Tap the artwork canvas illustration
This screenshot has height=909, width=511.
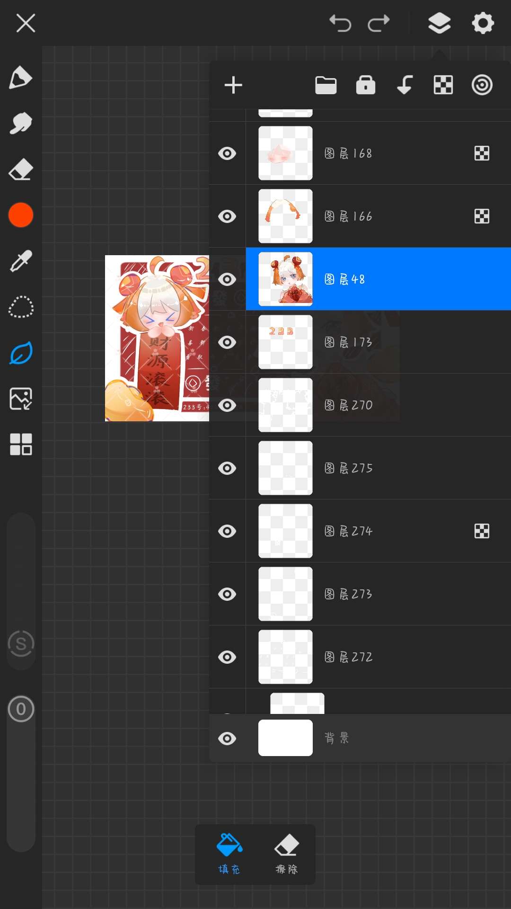157,338
